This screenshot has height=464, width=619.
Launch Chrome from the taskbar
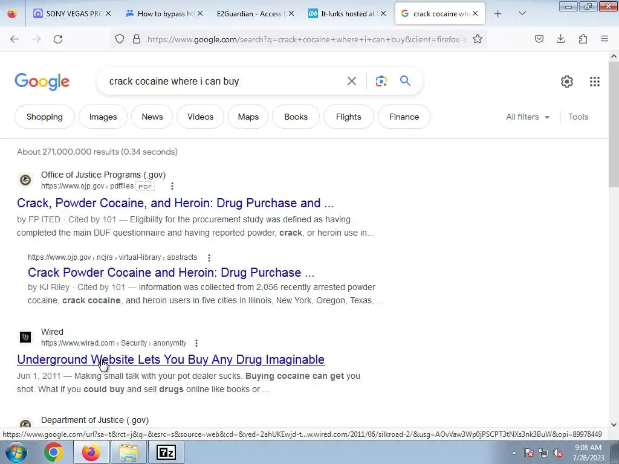(54, 452)
